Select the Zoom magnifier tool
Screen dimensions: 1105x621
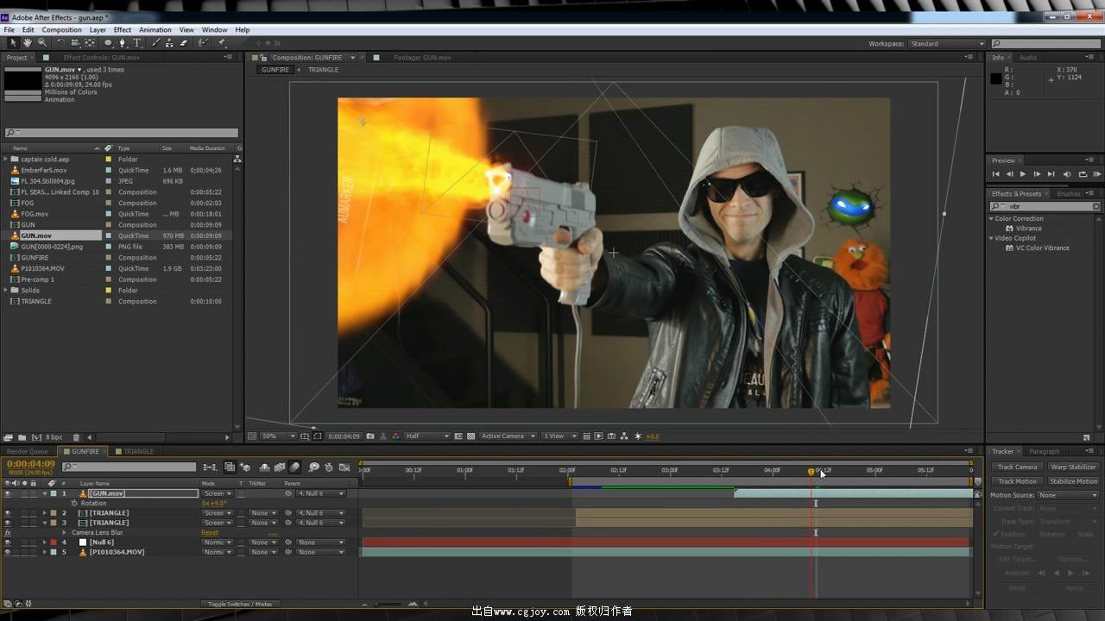coord(42,43)
